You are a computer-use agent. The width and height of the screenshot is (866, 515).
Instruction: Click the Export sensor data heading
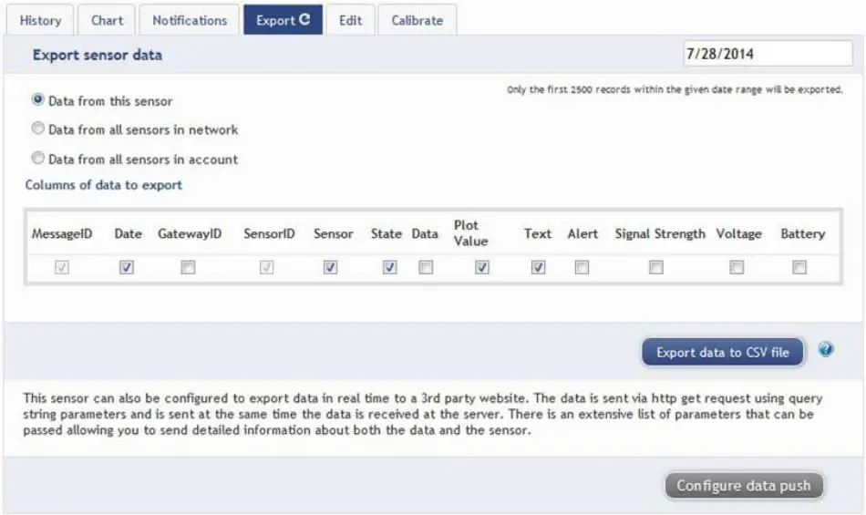98,55
